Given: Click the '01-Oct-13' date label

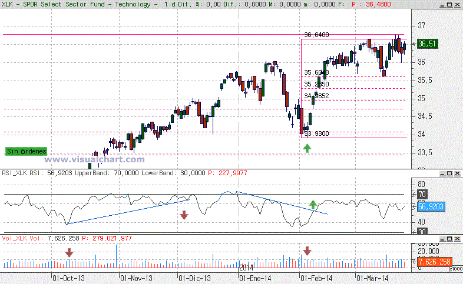Looking at the screenshot, I should [x=68, y=278].
